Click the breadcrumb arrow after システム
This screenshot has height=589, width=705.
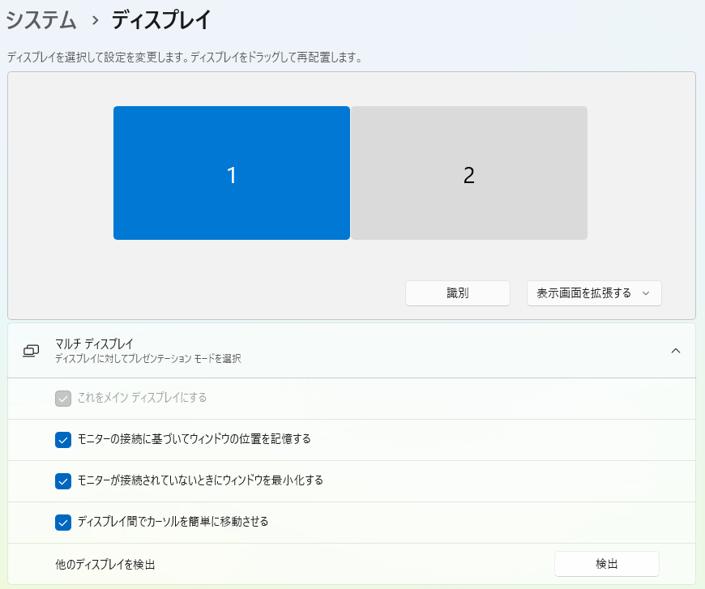94,20
